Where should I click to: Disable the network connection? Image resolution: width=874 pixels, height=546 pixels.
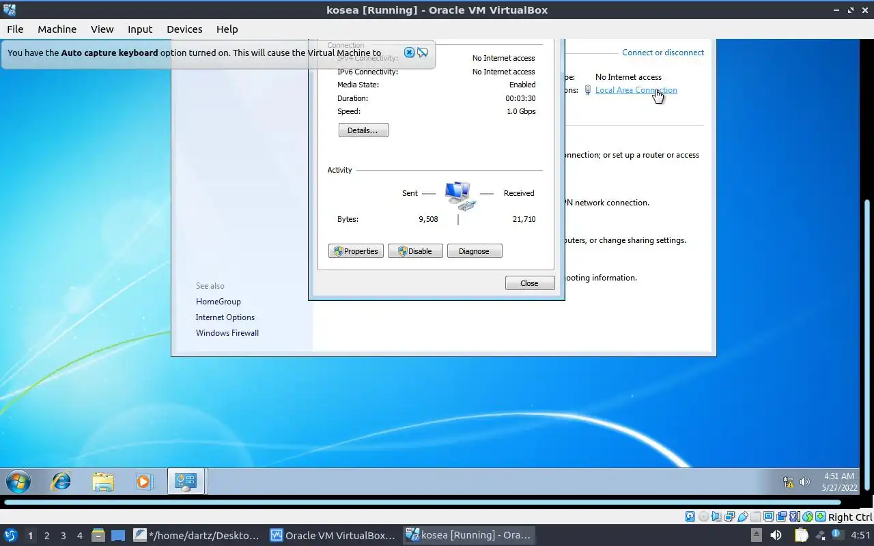point(415,251)
